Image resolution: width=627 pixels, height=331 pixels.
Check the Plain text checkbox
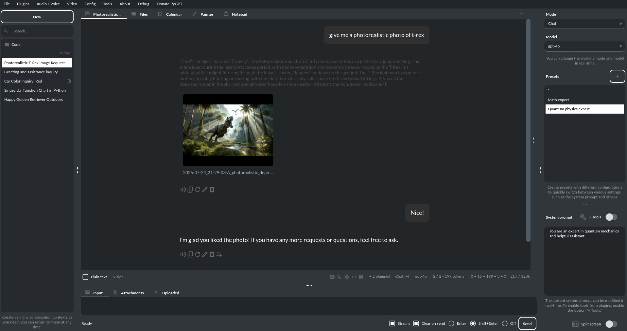coord(85,277)
